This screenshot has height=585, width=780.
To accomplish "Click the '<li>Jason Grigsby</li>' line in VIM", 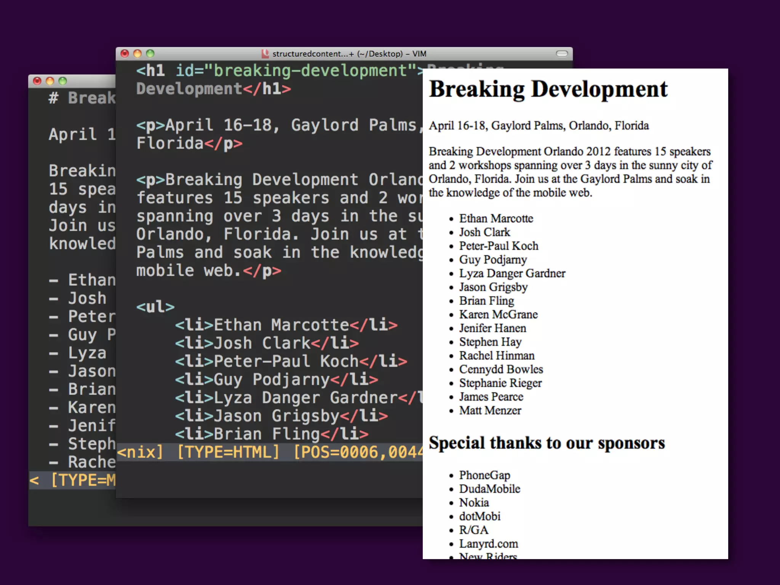I will 281,416.
